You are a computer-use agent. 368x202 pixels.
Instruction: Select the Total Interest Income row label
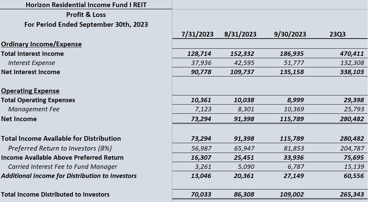(x=32, y=54)
